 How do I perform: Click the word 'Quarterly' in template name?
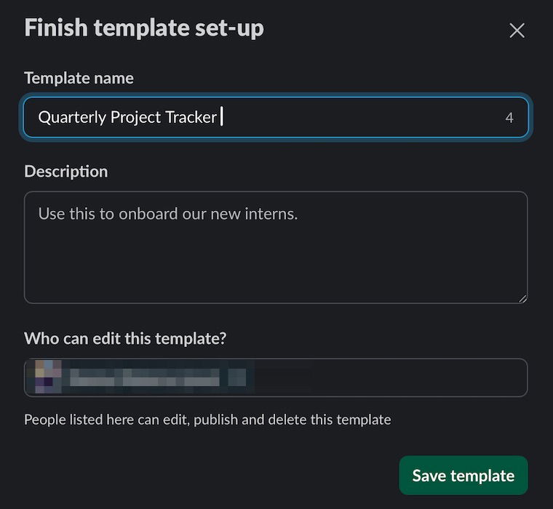click(x=72, y=117)
